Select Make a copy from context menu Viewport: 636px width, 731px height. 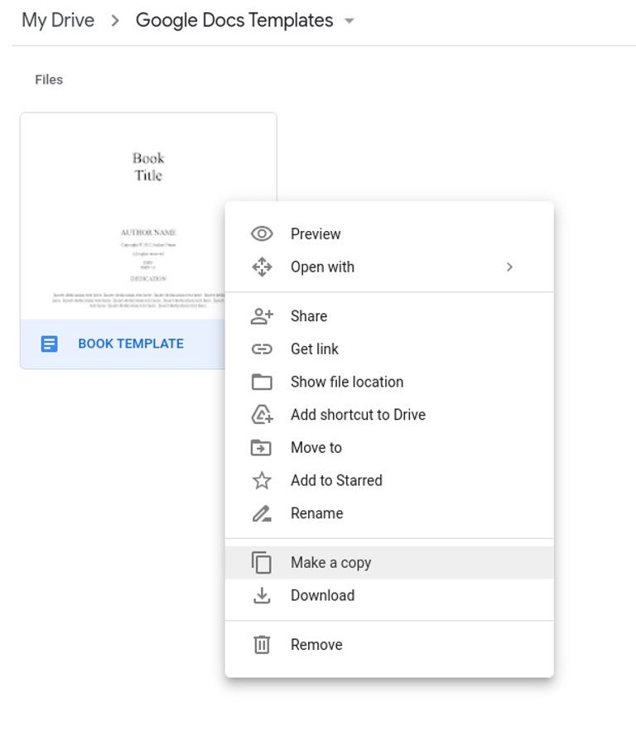coord(330,563)
